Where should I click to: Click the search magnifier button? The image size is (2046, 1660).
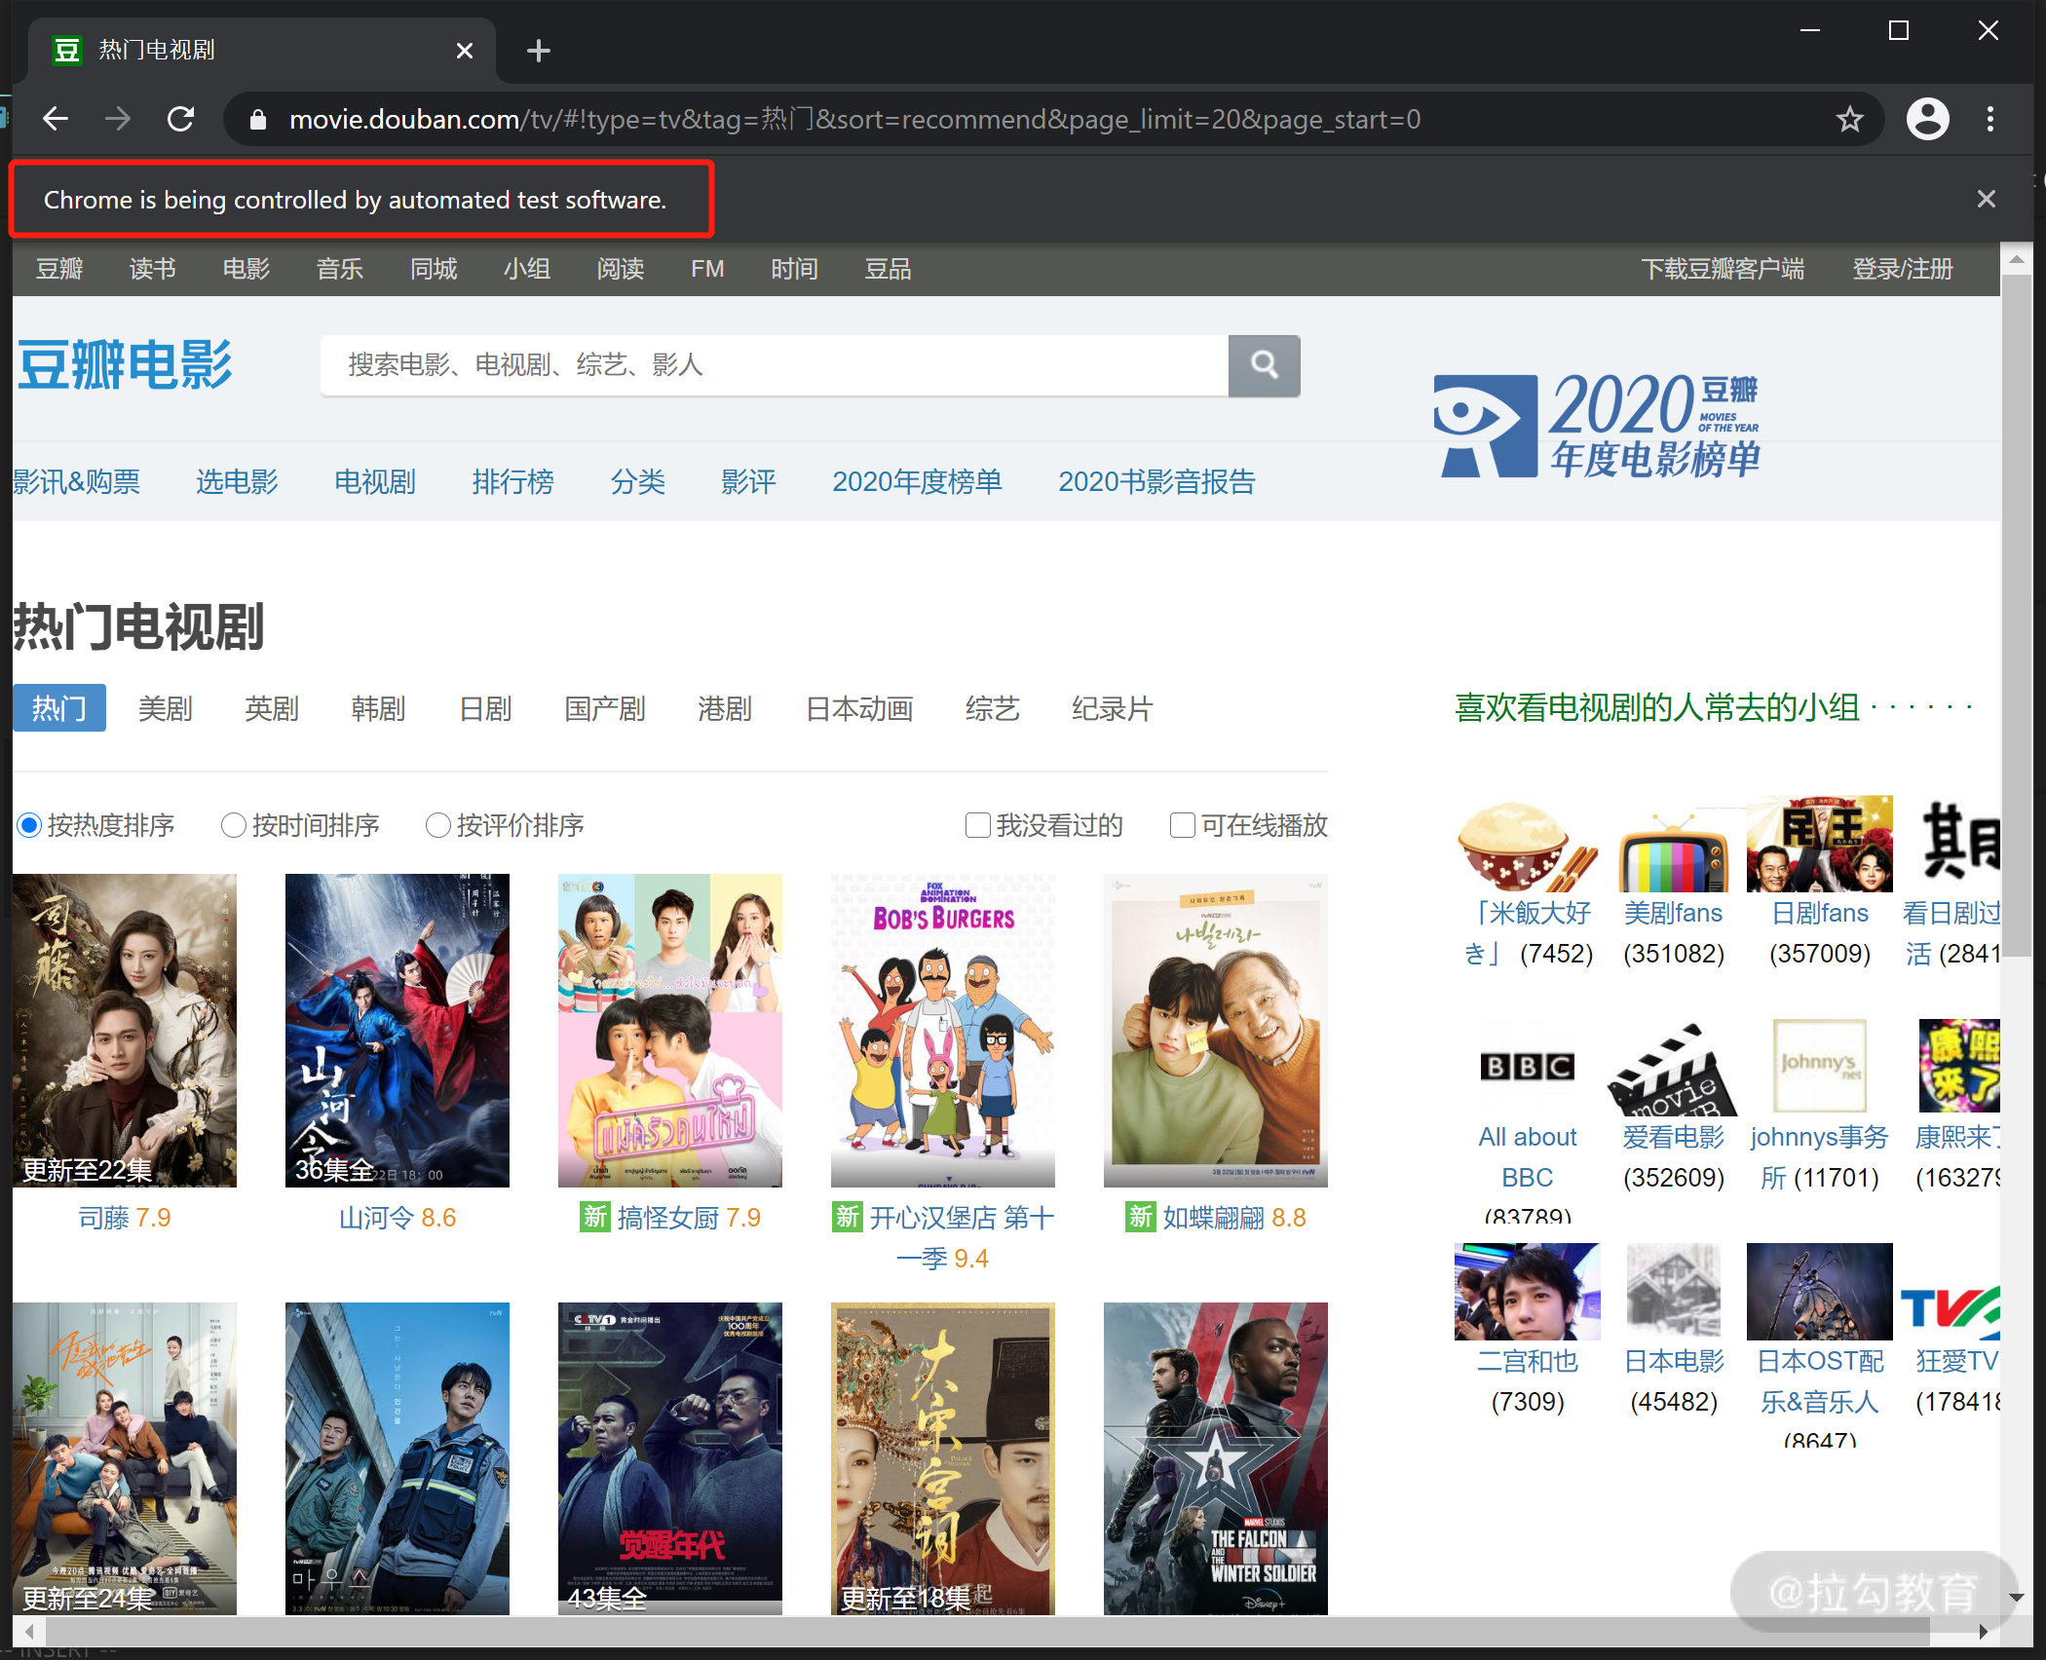[x=1264, y=365]
